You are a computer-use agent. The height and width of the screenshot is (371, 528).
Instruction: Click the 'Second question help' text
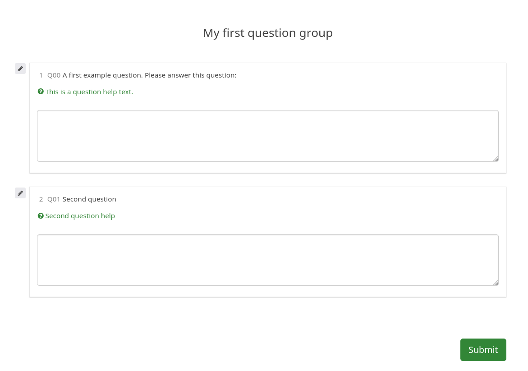80,216
